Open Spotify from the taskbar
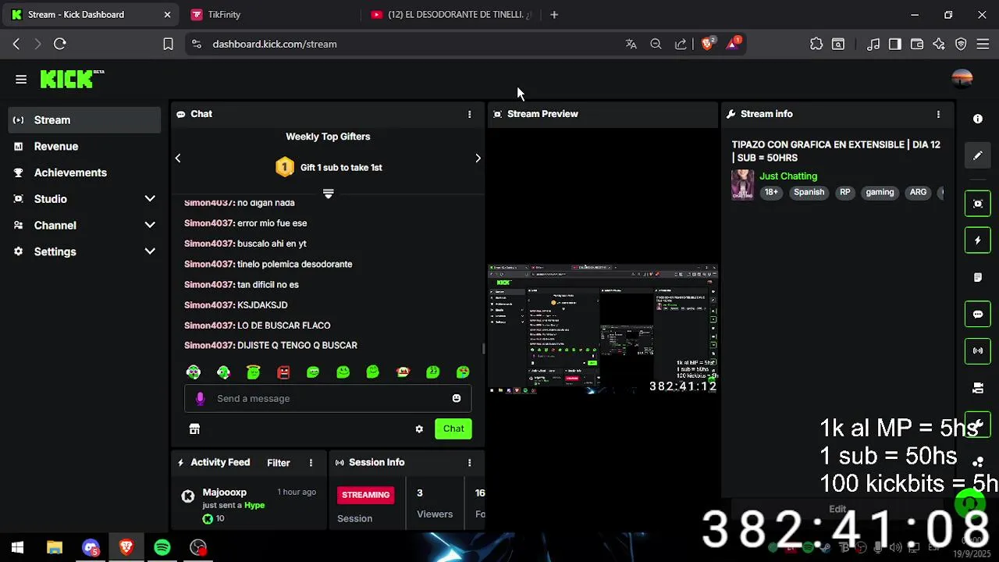Viewport: 999px width, 562px height. 162,548
